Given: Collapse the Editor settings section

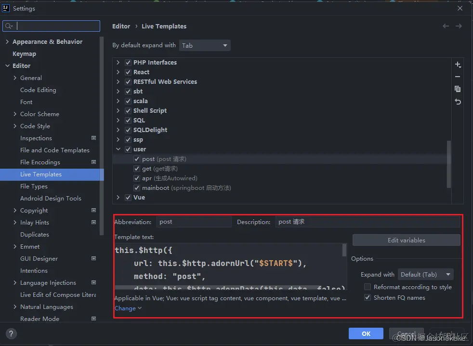Looking at the screenshot, I should click(7, 66).
